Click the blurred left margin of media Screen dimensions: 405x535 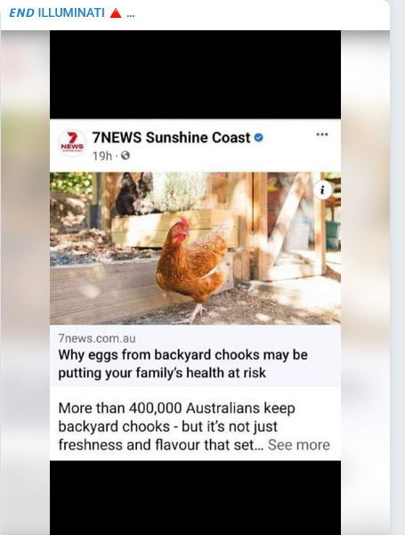[x=25, y=282]
